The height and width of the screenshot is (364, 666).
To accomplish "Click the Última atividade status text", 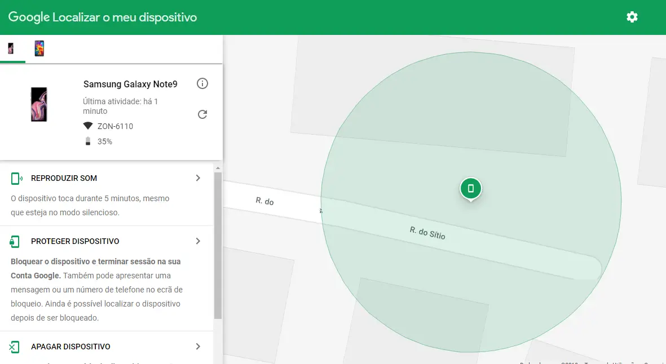I will [120, 106].
